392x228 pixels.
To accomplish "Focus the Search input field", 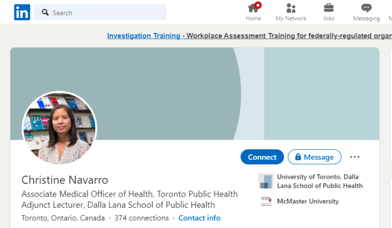I will 100,12.
